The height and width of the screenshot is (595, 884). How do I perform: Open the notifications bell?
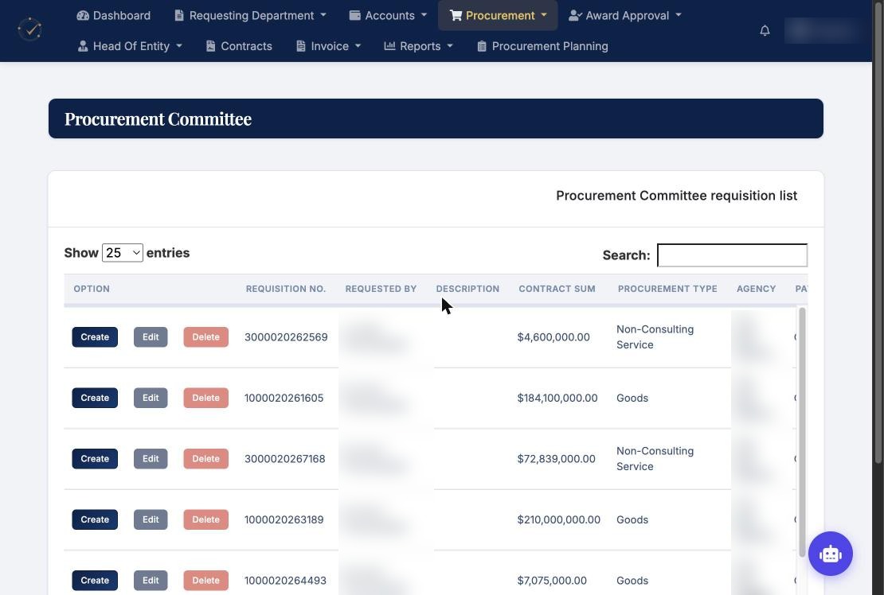coord(765,30)
